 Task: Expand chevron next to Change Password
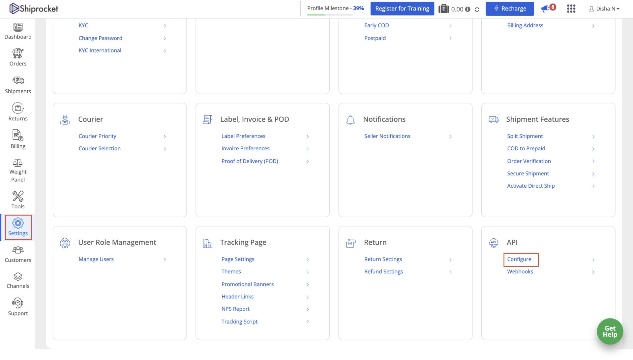pyautogui.click(x=165, y=38)
